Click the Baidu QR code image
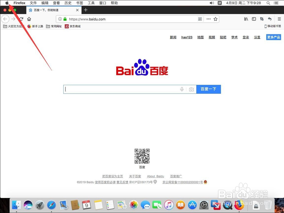 (x=142, y=156)
